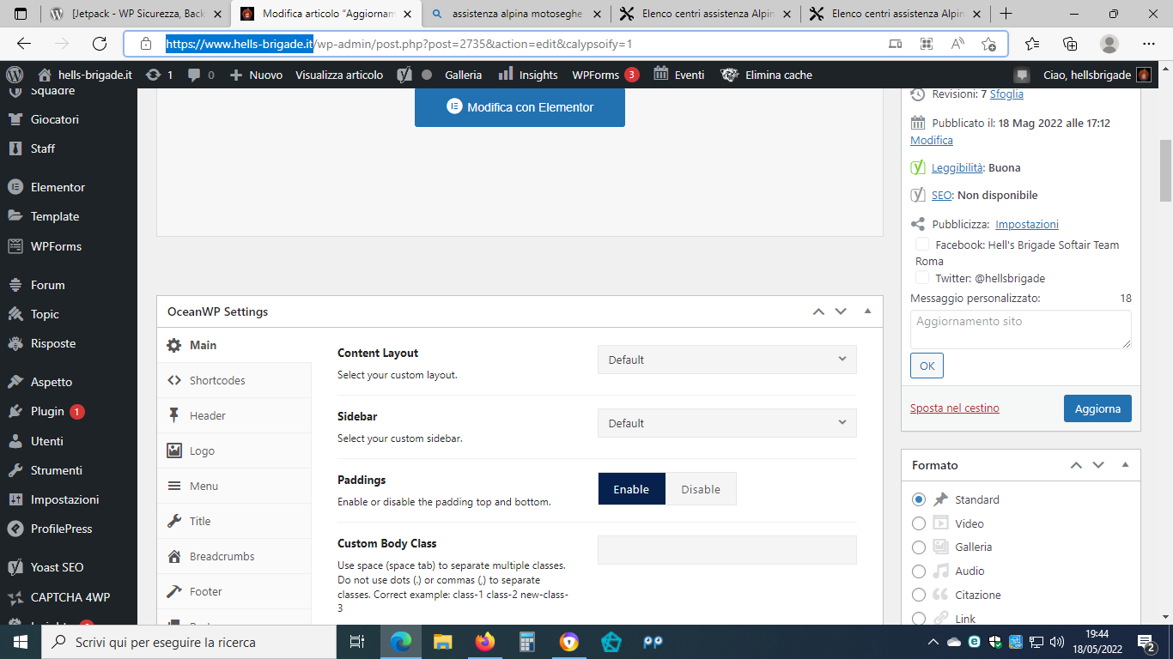Move Formato panel up

(x=1076, y=465)
